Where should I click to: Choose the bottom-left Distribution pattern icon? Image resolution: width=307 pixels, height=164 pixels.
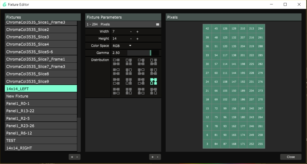pos(116,91)
